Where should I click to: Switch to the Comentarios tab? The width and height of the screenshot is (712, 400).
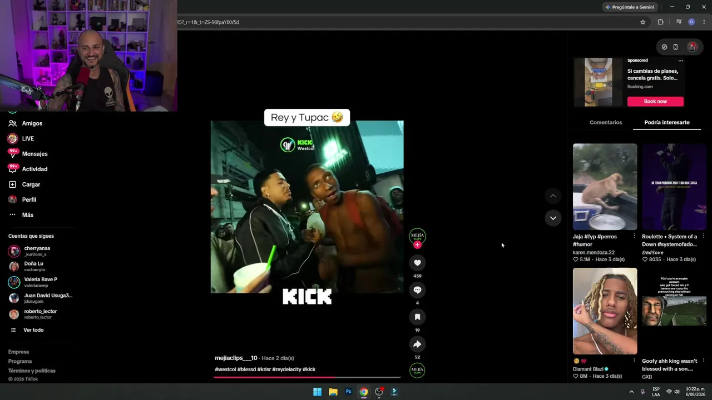point(606,122)
